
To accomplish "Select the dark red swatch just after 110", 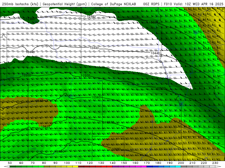I will coord(81,166).
